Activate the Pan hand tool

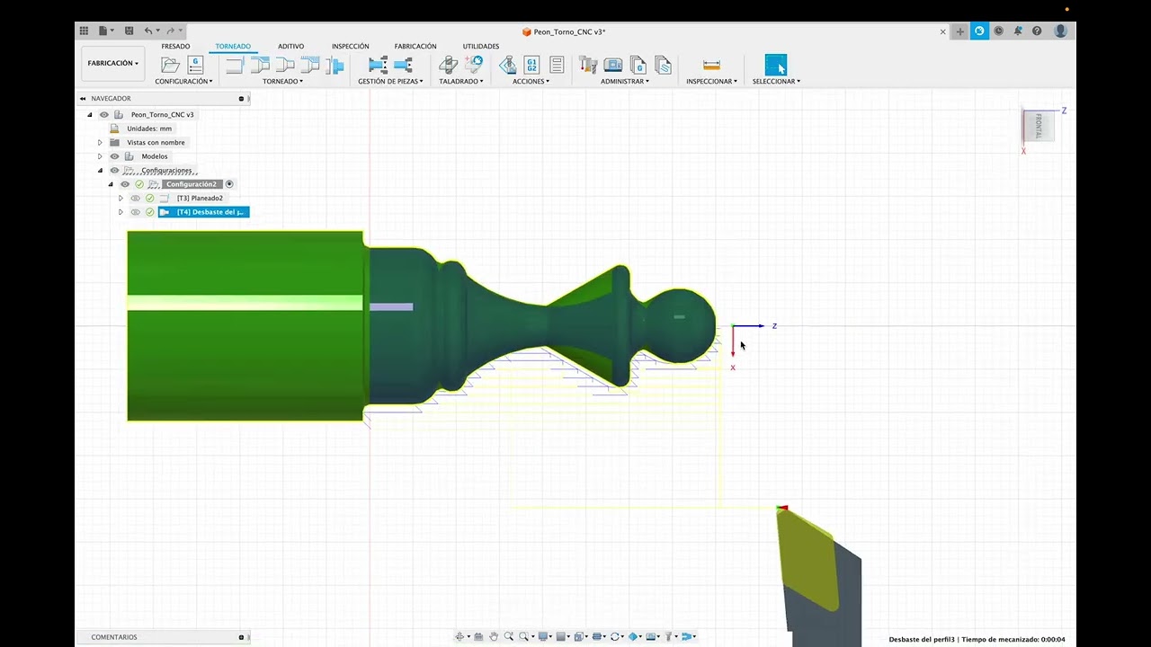[494, 636]
